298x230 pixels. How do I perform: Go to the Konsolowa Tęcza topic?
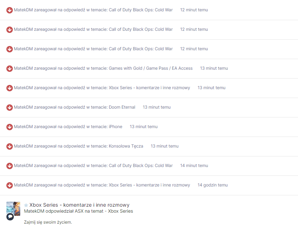point(126,146)
